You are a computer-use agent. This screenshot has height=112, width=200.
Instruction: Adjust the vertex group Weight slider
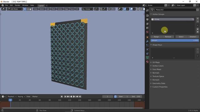(175, 40)
